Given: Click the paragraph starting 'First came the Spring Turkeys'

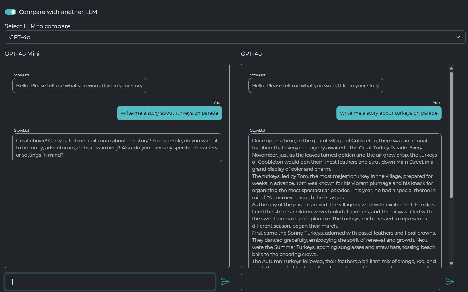Looking at the screenshot, I should [x=344, y=243].
